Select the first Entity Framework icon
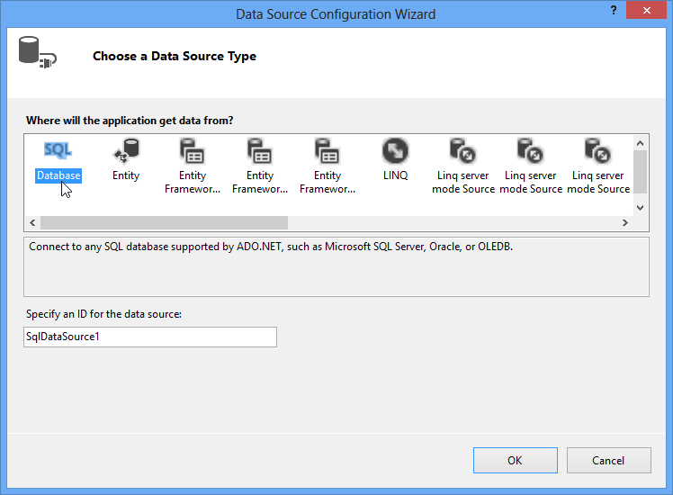Viewport: 673px width, 495px height. 193,150
